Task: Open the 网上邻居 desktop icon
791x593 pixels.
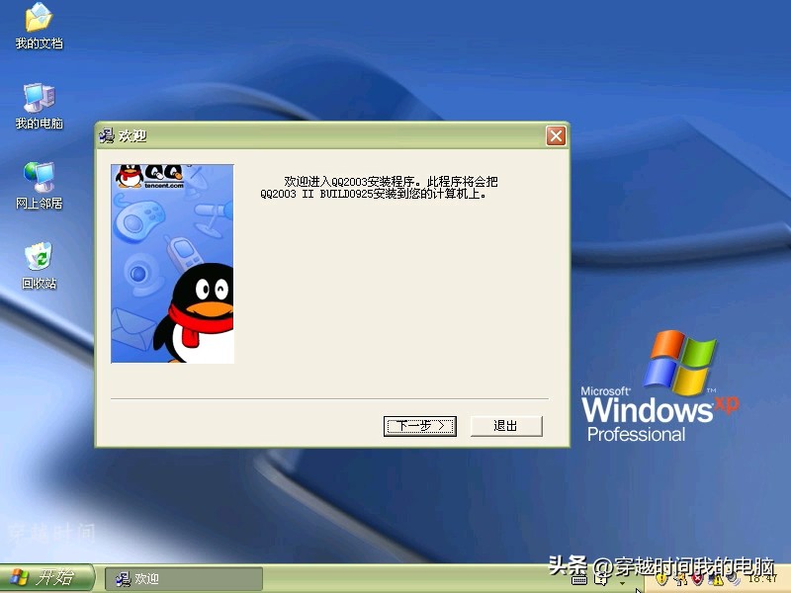Action: click(39, 186)
